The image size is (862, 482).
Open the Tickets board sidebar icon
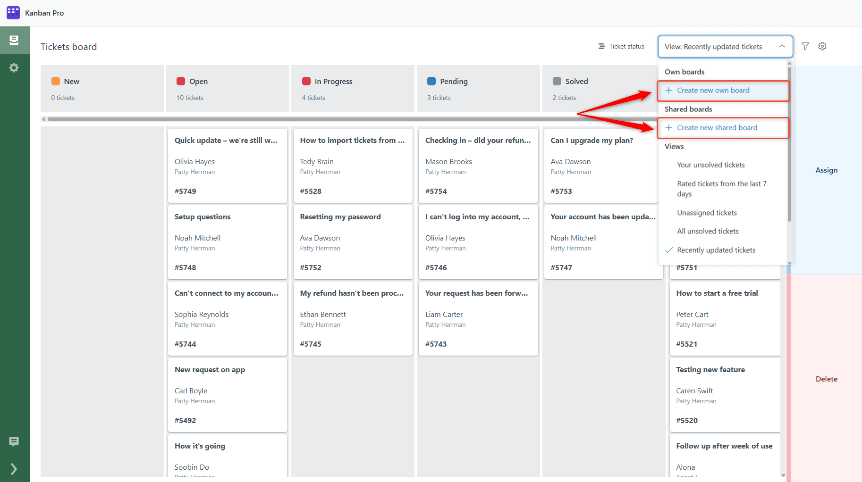click(14, 40)
